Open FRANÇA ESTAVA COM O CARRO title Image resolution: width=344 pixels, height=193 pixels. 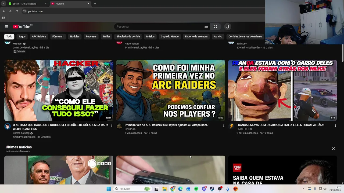coord(280,125)
